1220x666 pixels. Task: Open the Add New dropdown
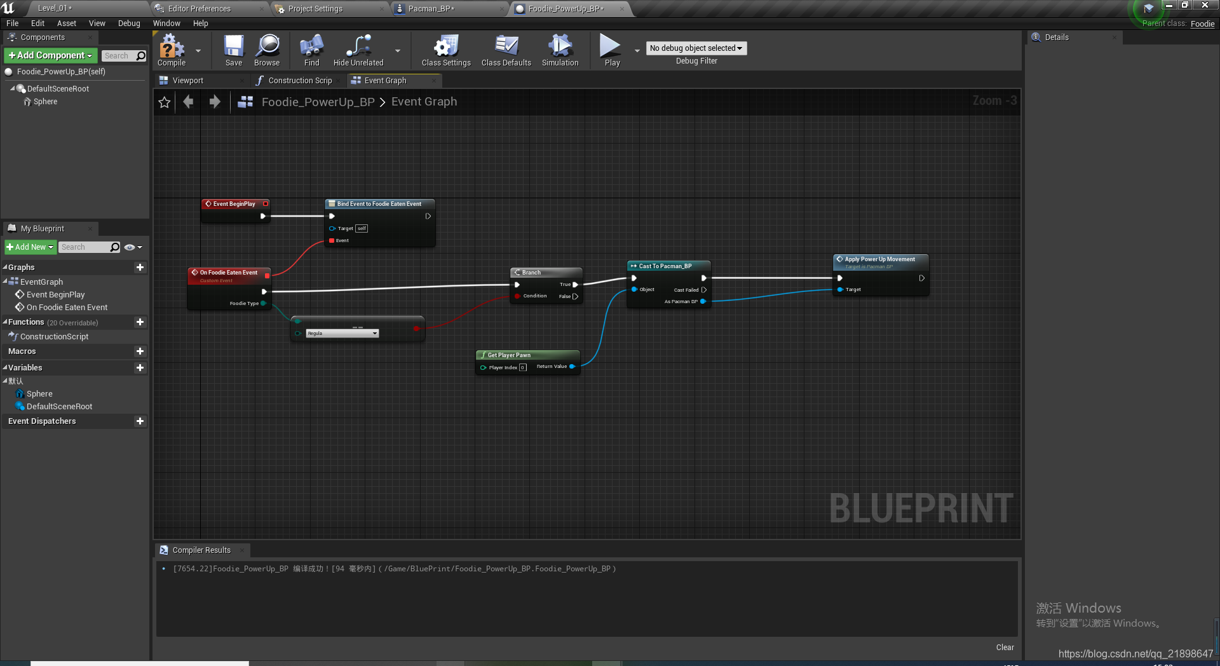tap(30, 247)
